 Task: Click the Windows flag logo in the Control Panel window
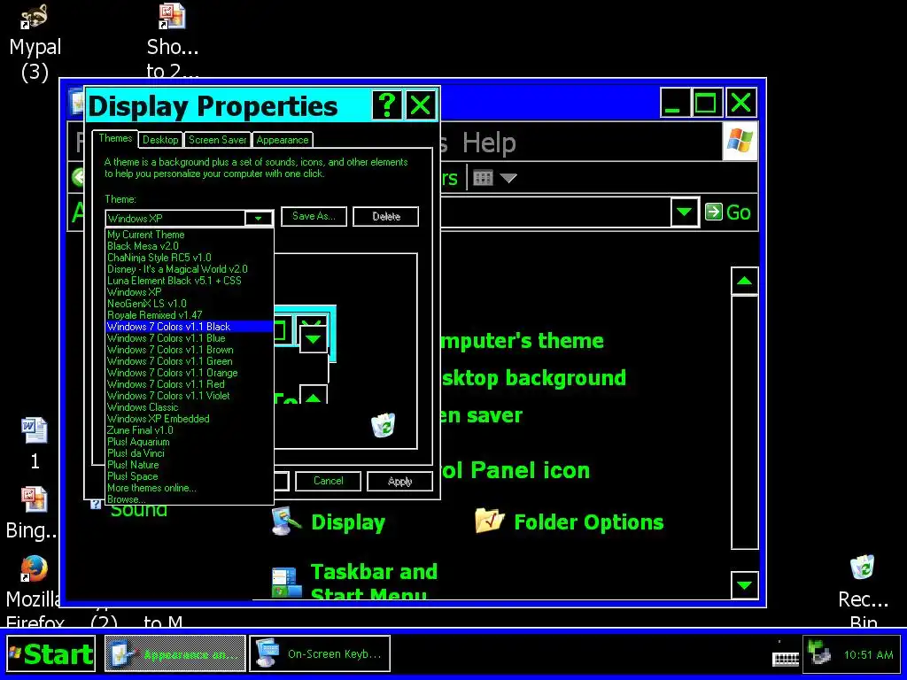click(740, 142)
